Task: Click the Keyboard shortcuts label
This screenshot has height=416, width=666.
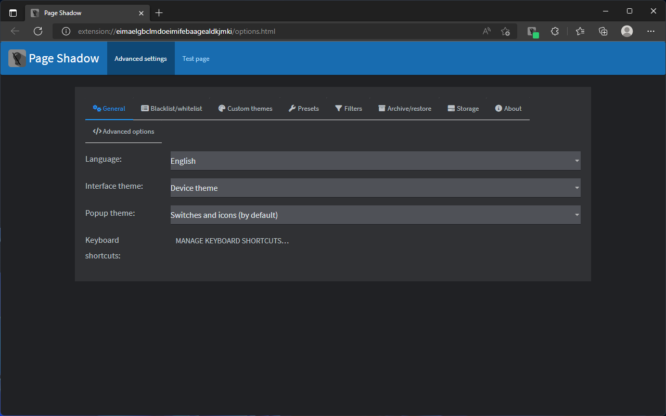Action: point(103,248)
